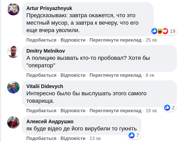Click Artur Prisyazhnyuk's profile avatar
The height and width of the screenshot is (142, 191).
point(13,10)
